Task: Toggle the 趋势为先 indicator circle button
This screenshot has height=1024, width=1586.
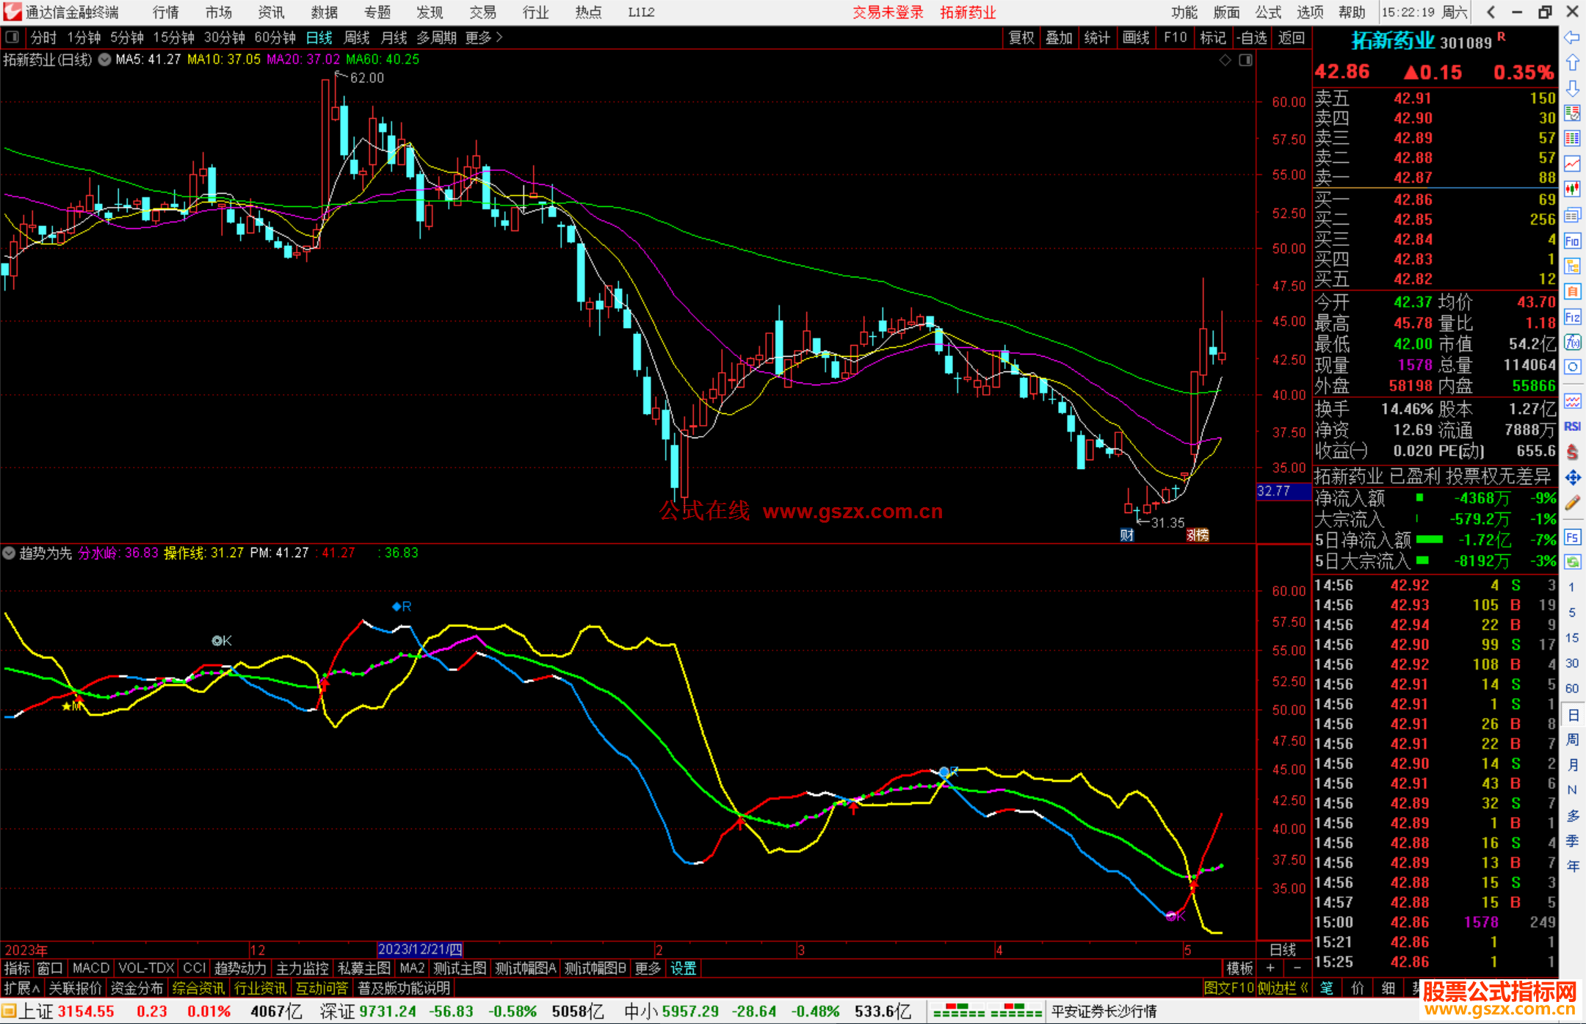Action: 10,553
